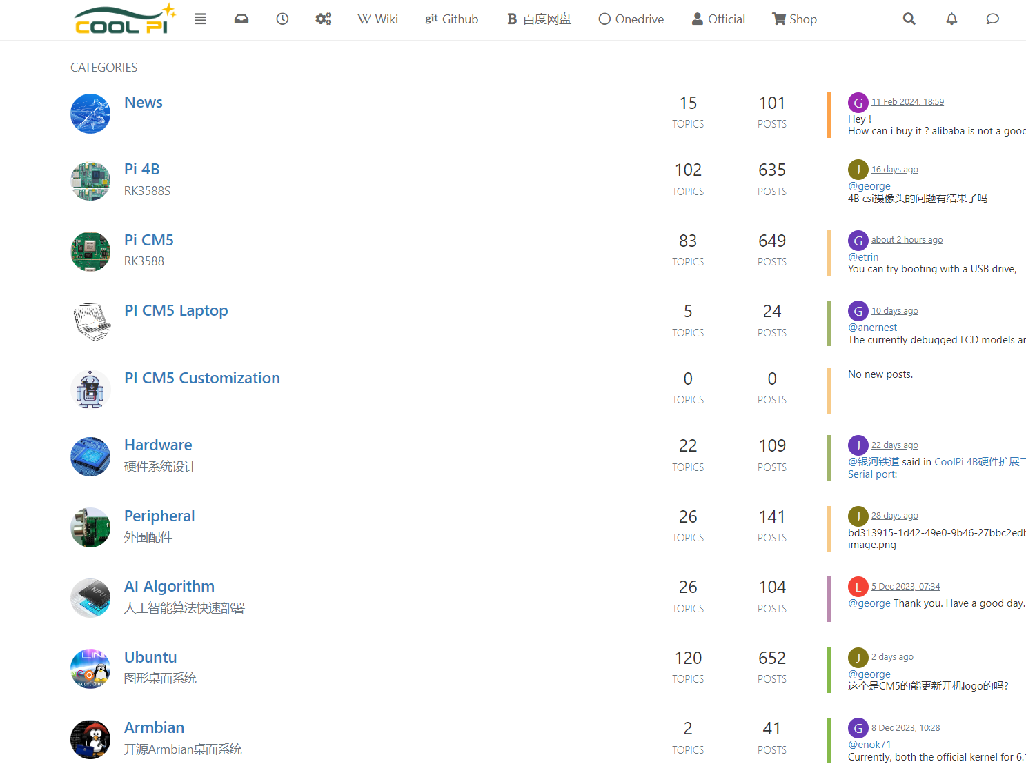Open the 10 days ago post timestamp
Image resolution: width=1026 pixels, height=775 pixels.
(894, 311)
